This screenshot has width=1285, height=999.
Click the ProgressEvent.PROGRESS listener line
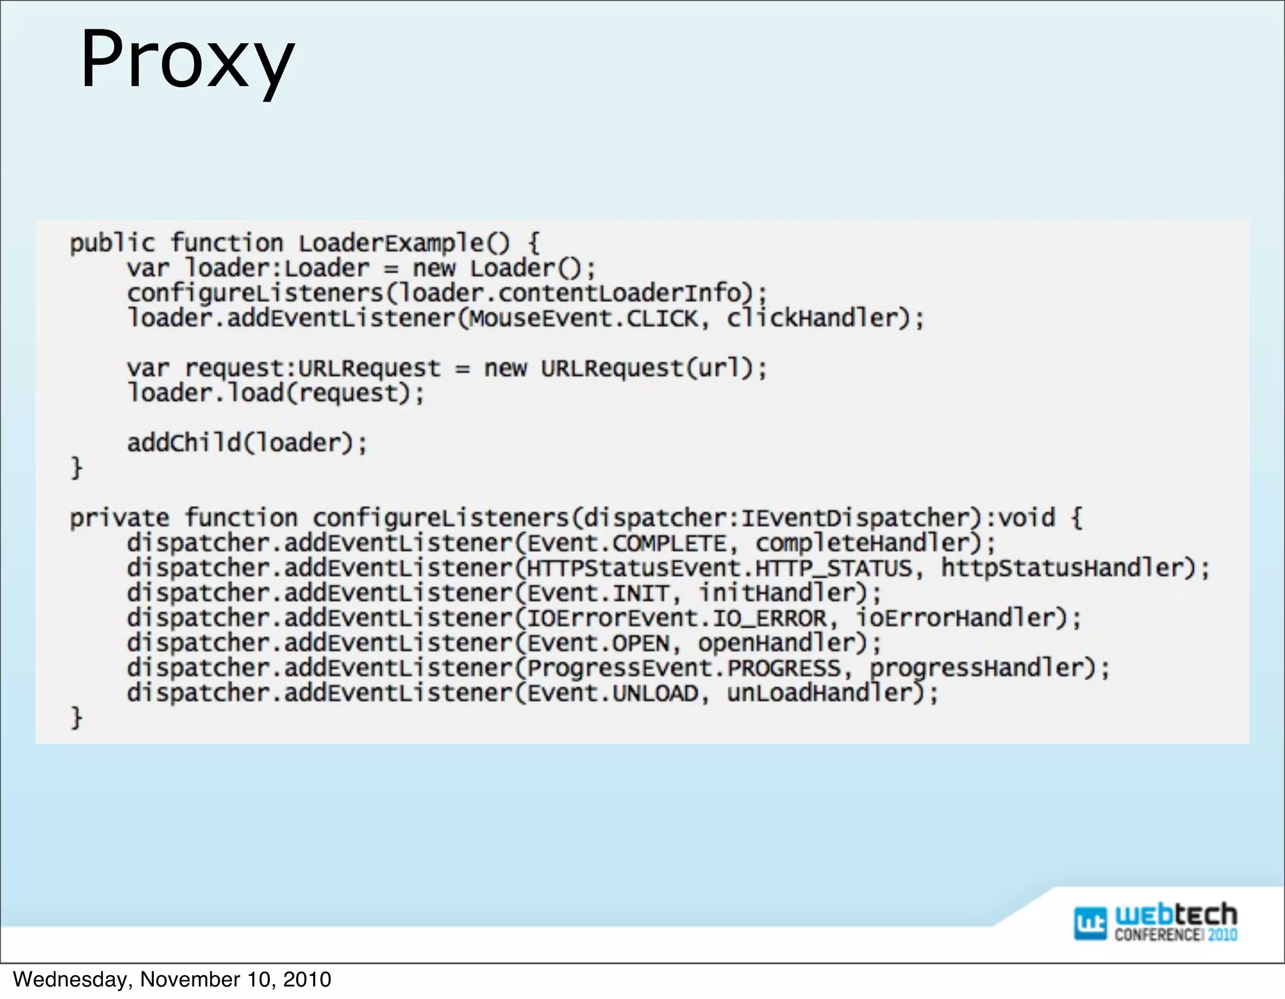point(619,669)
